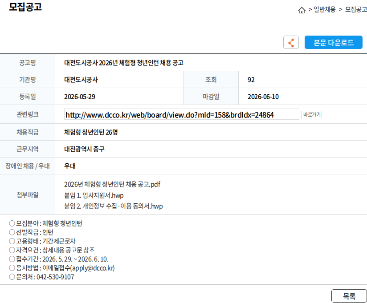The height and width of the screenshot is (303, 367).
Task: Click the 우대 value
Action: tap(70, 166)
